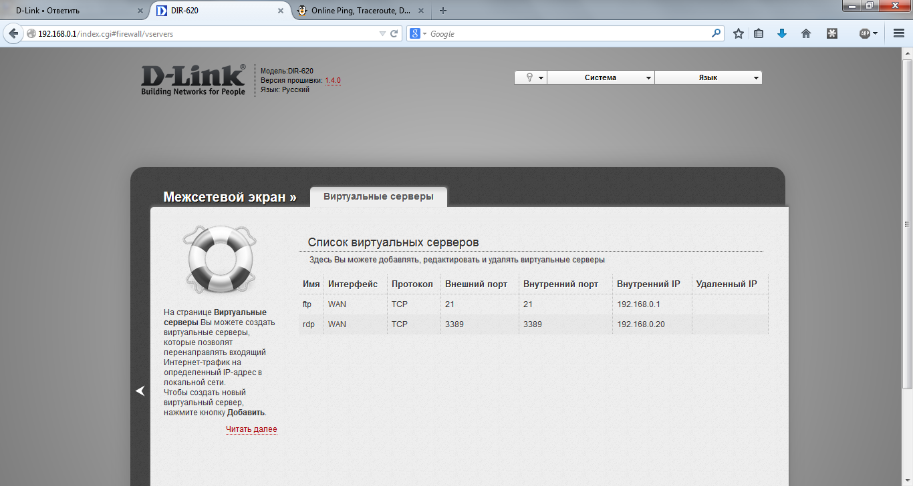
Task: Click TCP in the ftp row
Action: pyautogui.click(x=400, y=304)
